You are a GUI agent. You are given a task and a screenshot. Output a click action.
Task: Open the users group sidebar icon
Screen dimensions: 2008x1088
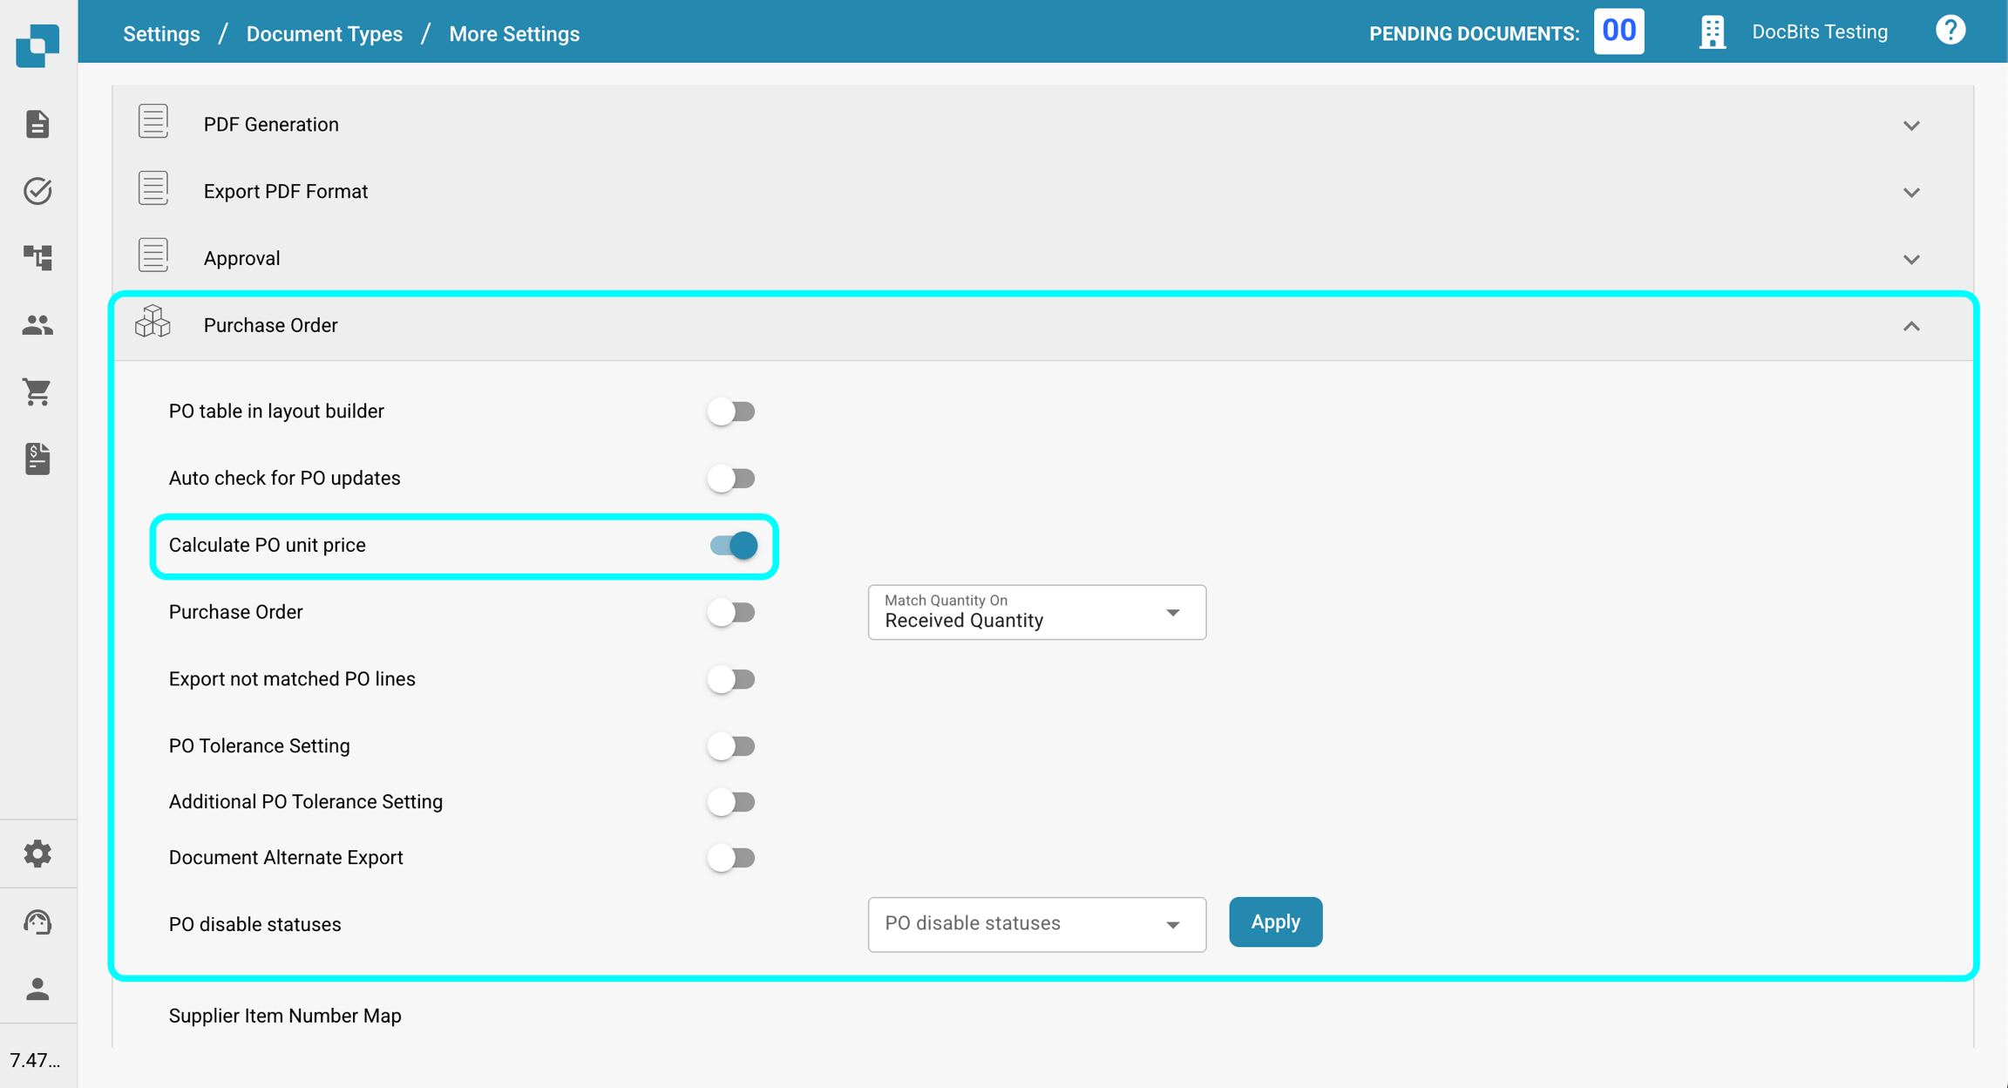pyautogui.click(x=37, y=324)
